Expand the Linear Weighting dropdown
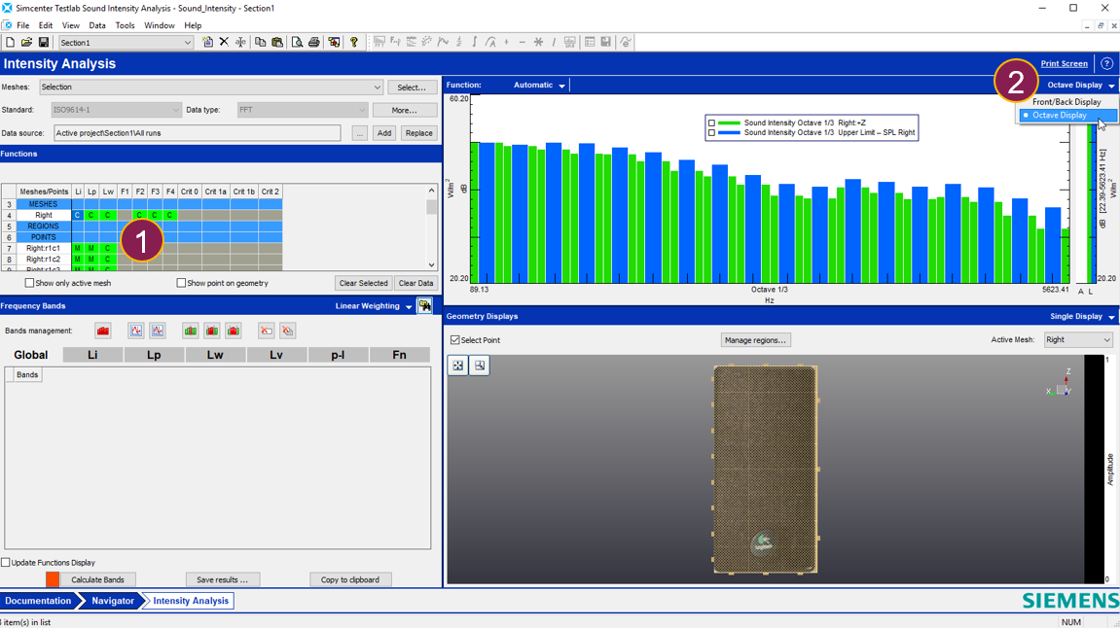 [409, 307]
